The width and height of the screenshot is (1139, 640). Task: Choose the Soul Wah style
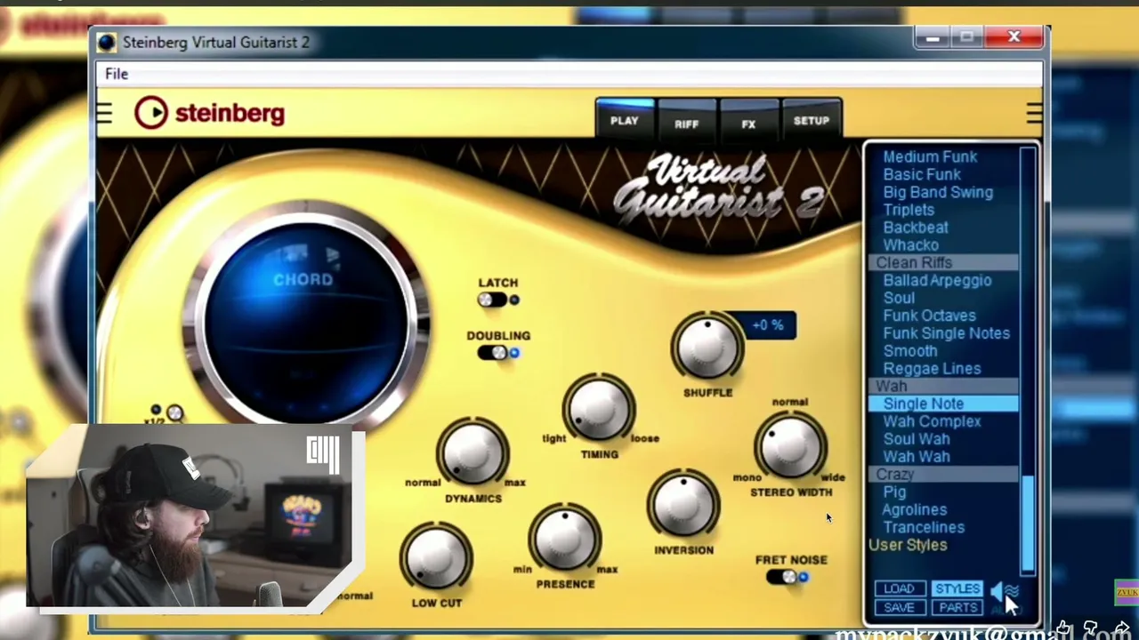coord(917,439)
